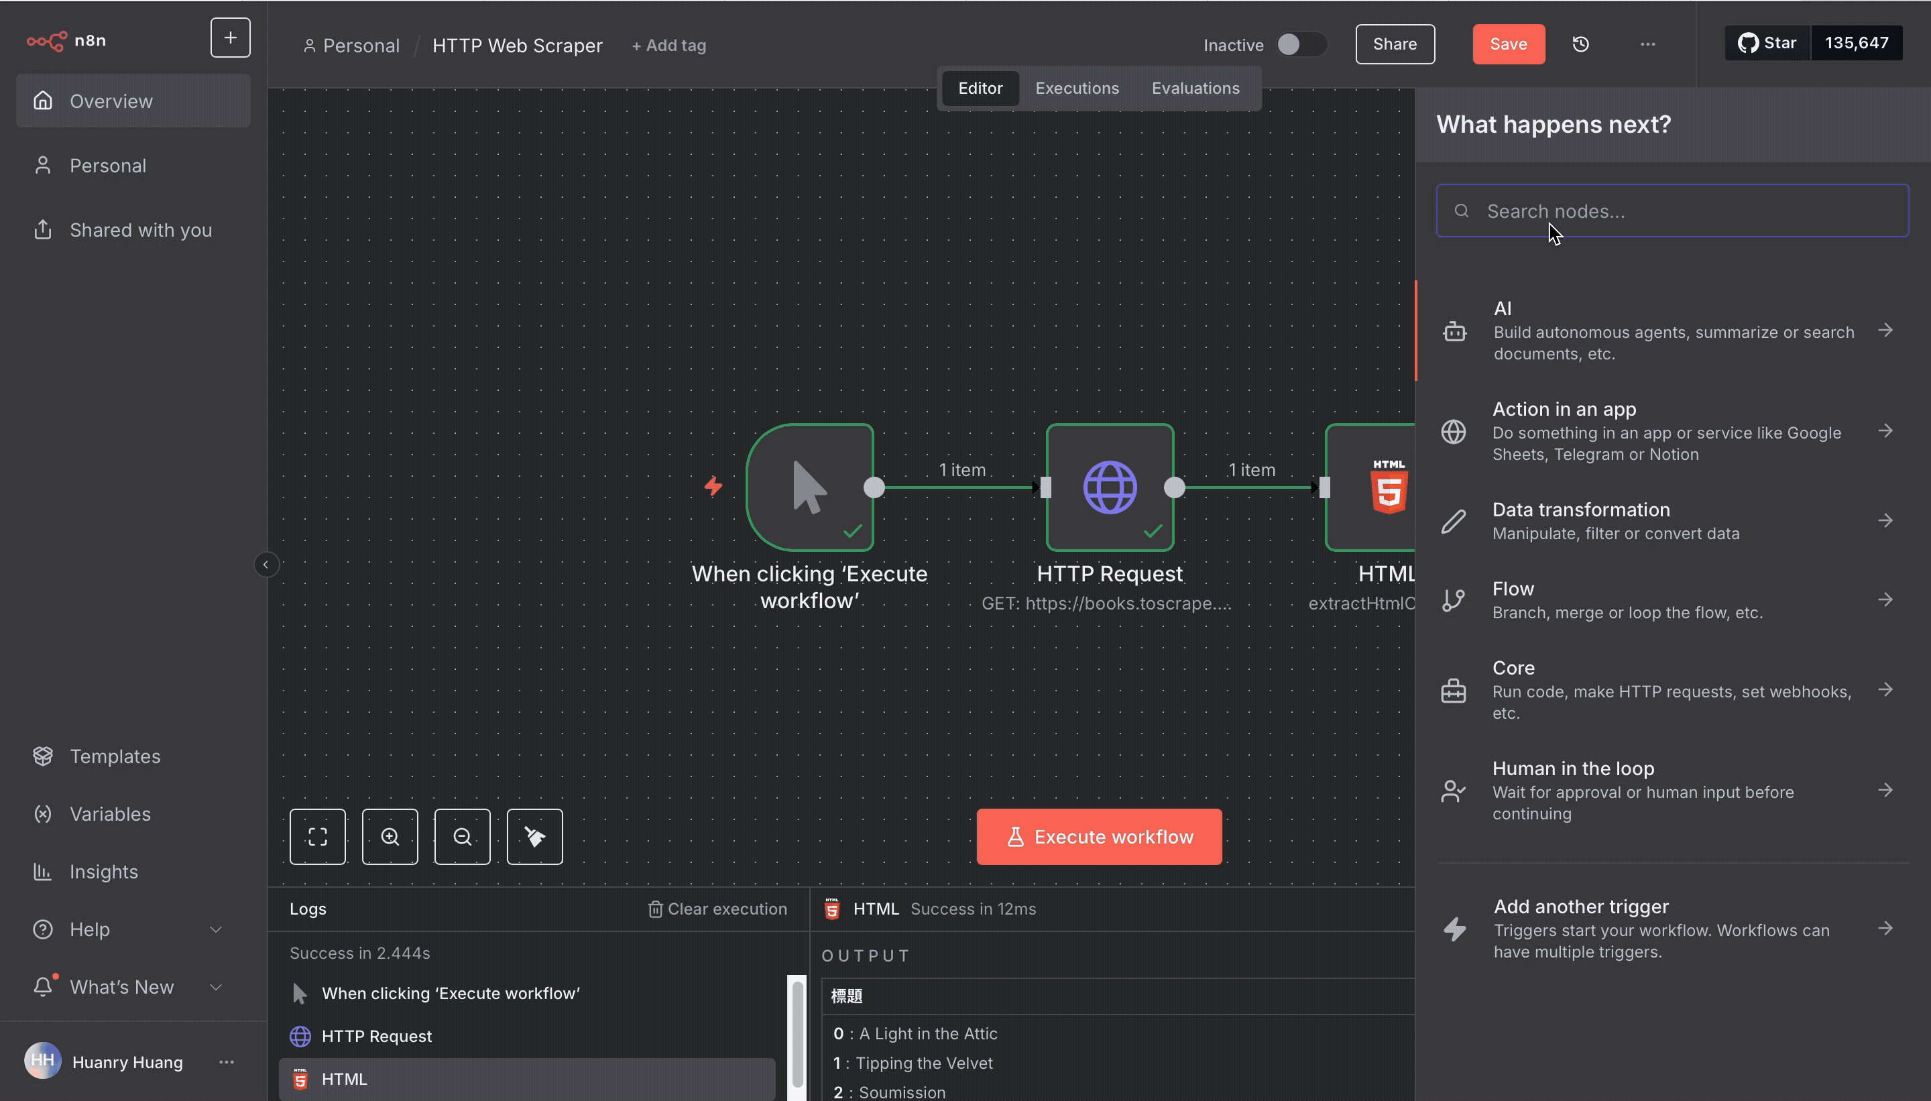Click the fit-to-view canvas icon
Viewport: 1931px width, 1101px height.
tap(318, 836)
